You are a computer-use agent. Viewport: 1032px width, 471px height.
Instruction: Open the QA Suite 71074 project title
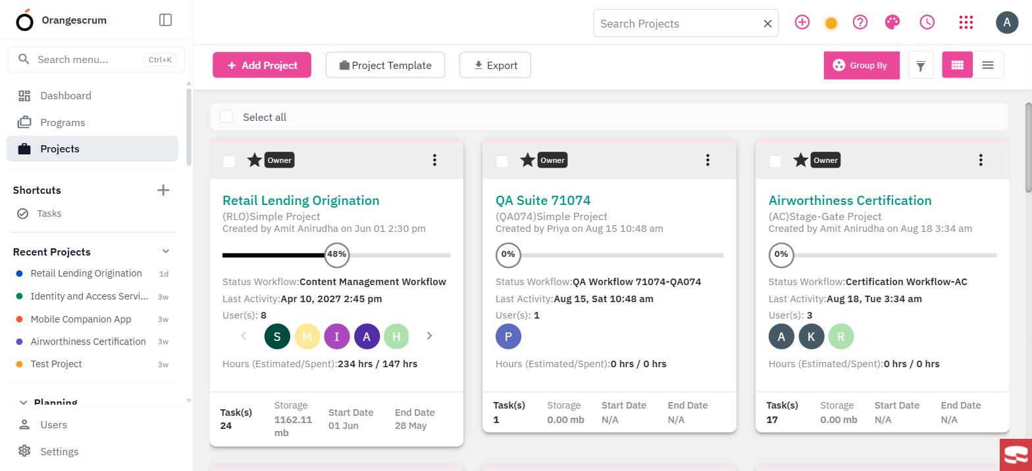click(x=543, y=200)
